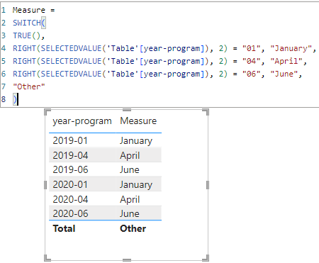319x263 pixels.
Task: Click June in the 2019-06 row
Action: (129, 169)
